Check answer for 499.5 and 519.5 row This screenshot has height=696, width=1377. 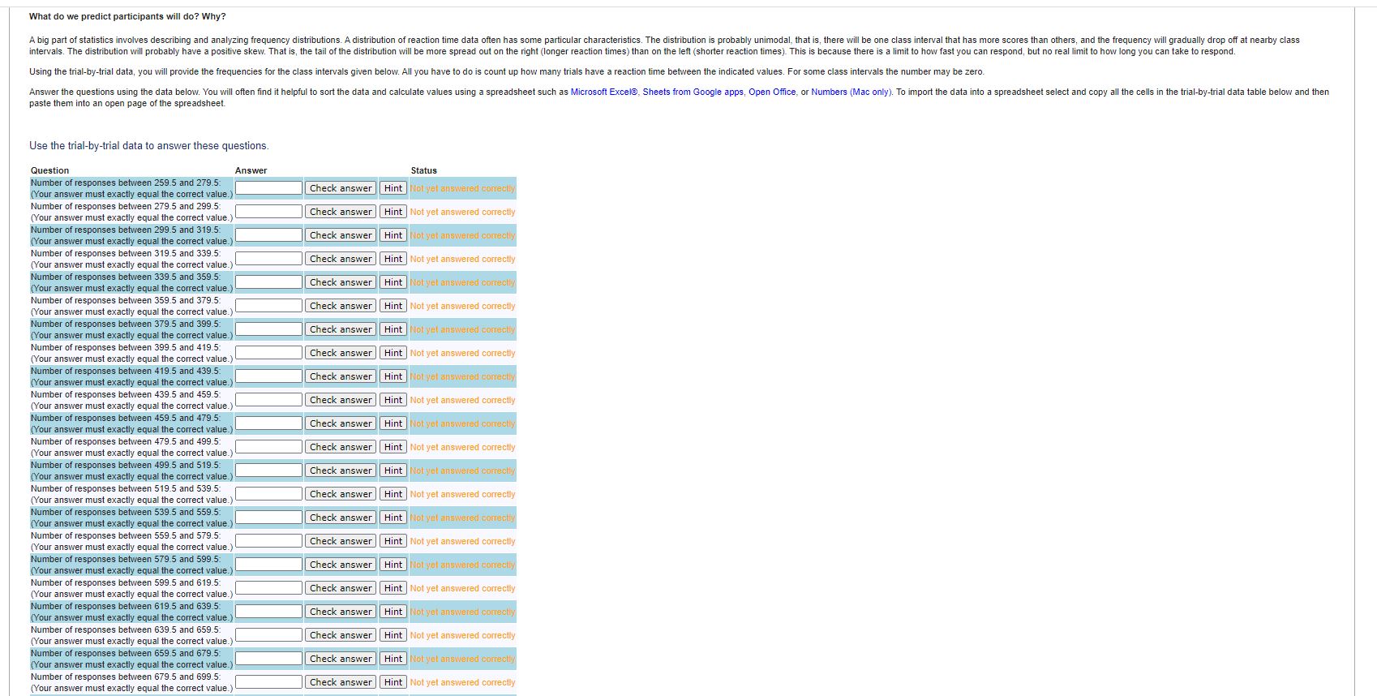tap(341, 470)
